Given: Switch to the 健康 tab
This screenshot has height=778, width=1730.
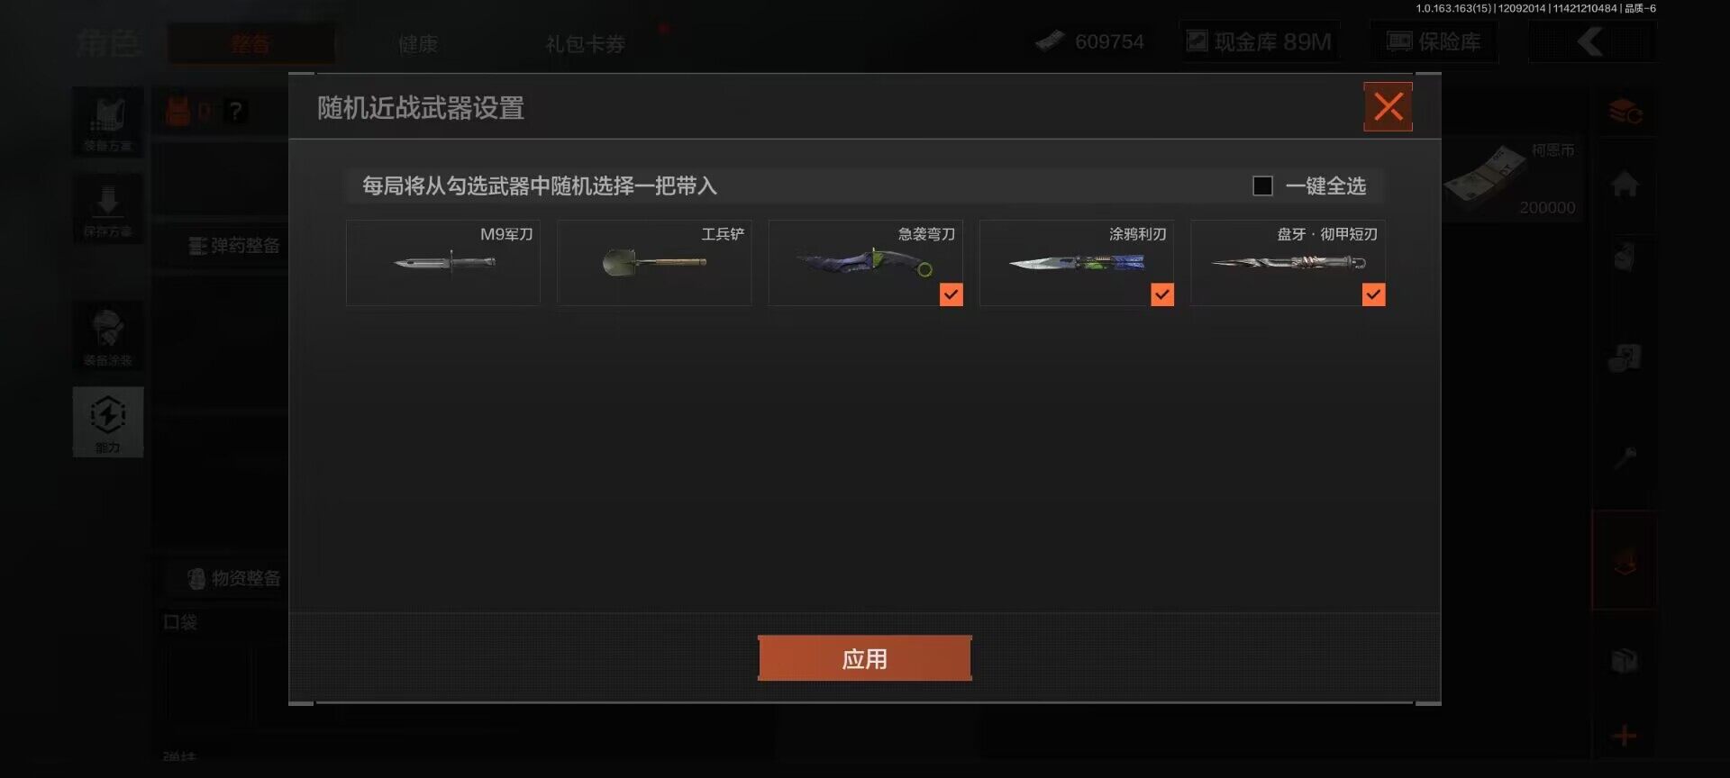Looking at the screenshot, I should coord(418,43).
